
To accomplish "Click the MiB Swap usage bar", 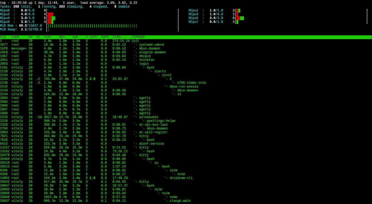I will [49, 30].
